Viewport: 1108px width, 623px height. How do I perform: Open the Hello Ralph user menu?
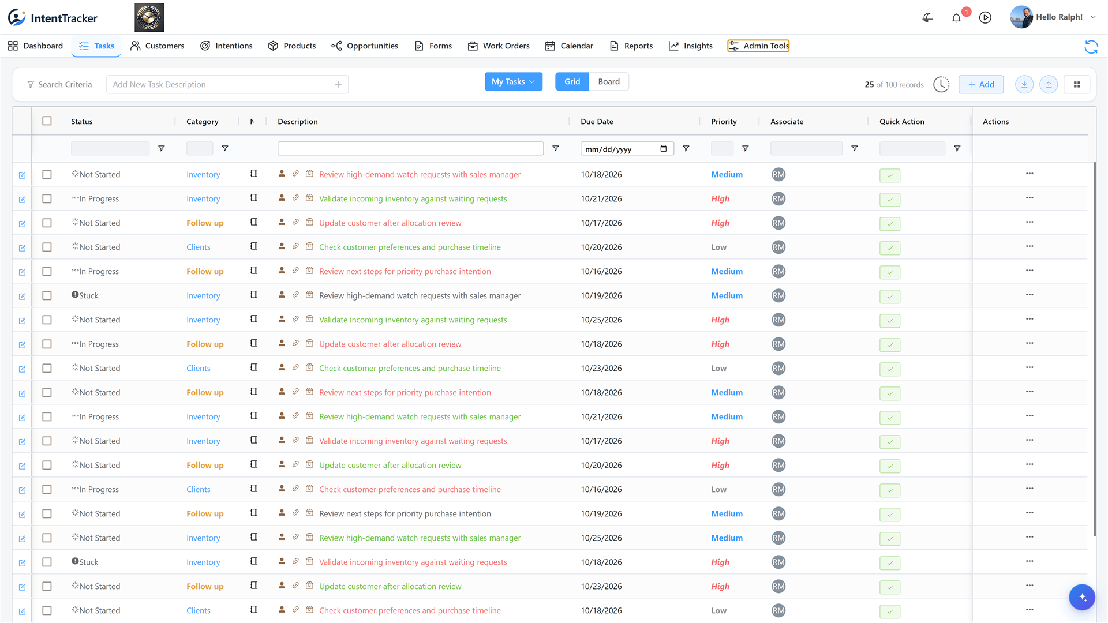pos(1053,17)
